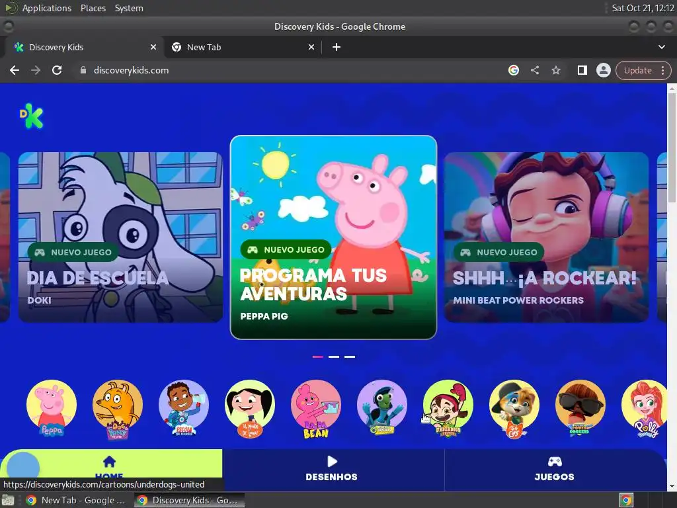Click the Chrome icon in system tray
The height and width of the screenshot is (508, 677).
[627, 500]
